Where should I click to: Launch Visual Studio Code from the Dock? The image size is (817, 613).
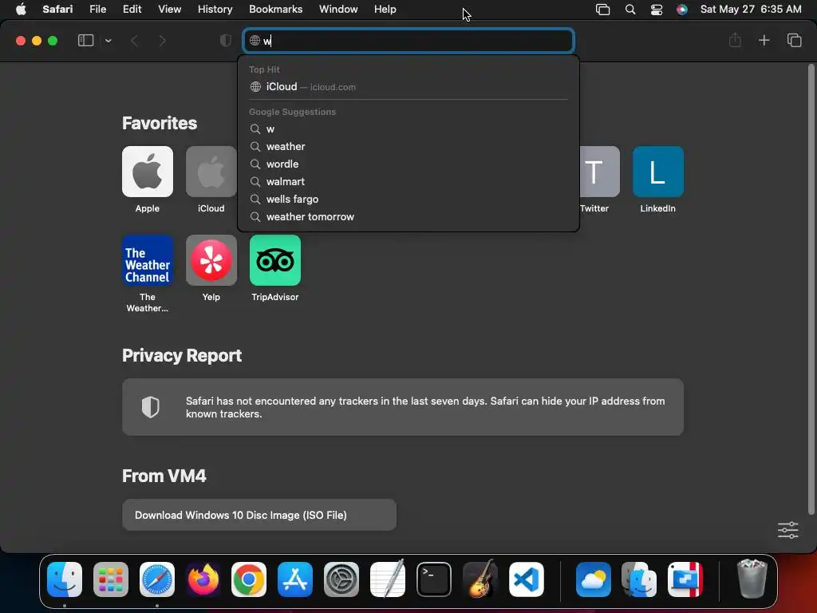point(527,579)
